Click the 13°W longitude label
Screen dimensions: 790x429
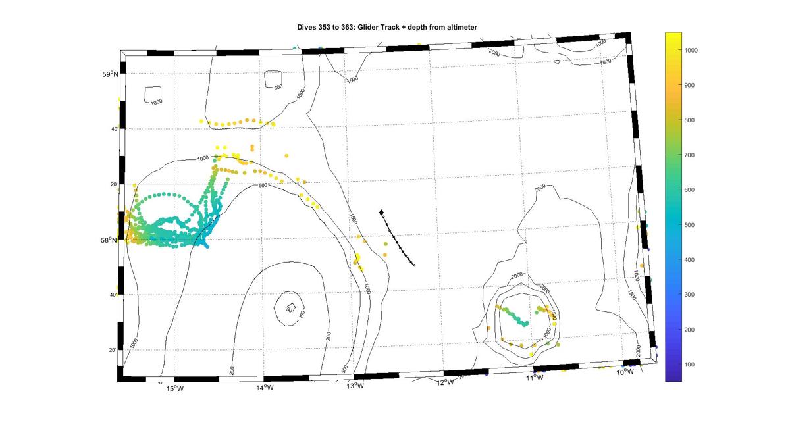(355, 386)
